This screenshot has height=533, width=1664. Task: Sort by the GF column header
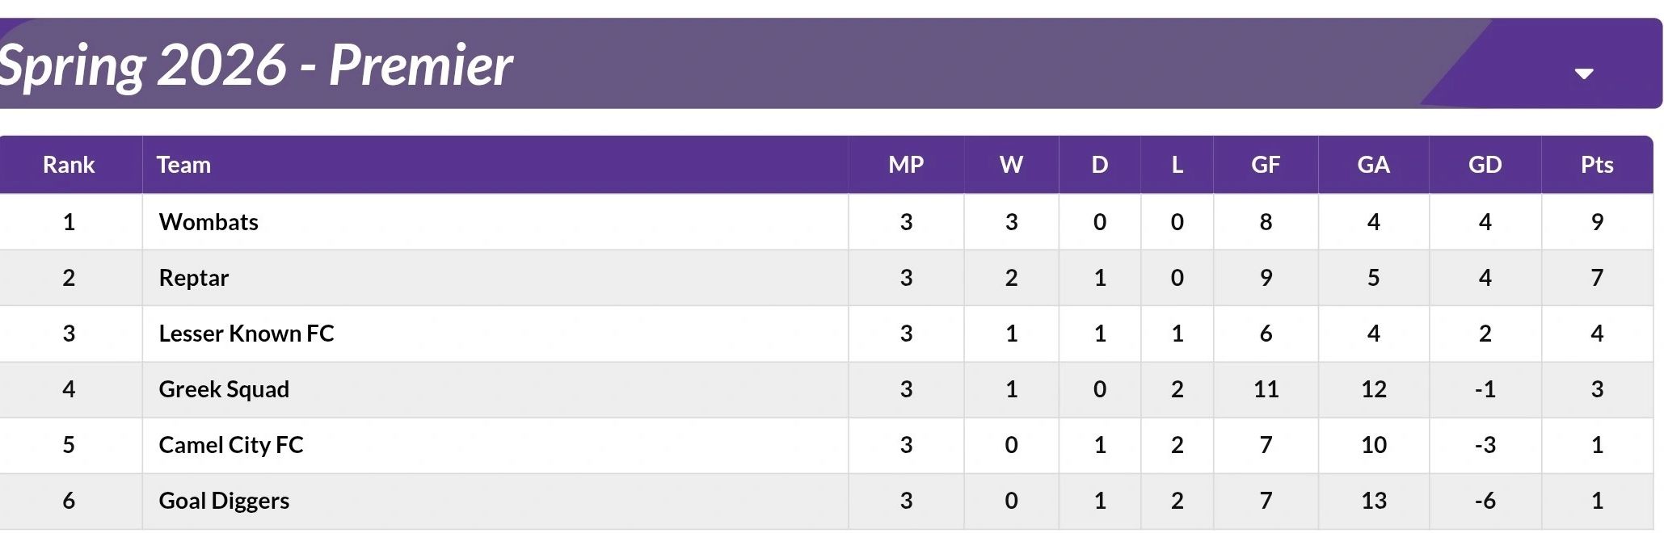click(x=1265, y=165)
